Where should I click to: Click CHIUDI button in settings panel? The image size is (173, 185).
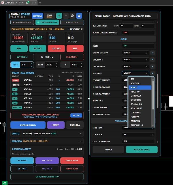click(108, 150)
